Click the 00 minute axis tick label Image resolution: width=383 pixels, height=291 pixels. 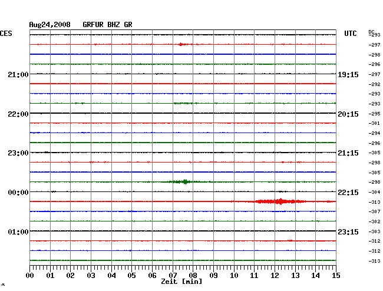(30, 276)
